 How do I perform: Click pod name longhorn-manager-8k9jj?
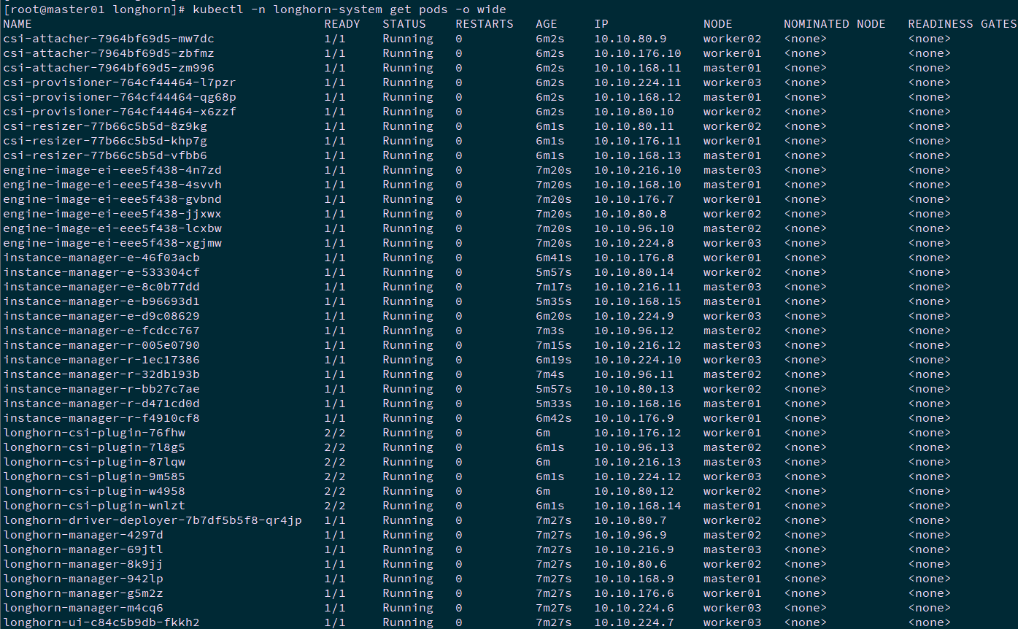click(x=83, y=564)
